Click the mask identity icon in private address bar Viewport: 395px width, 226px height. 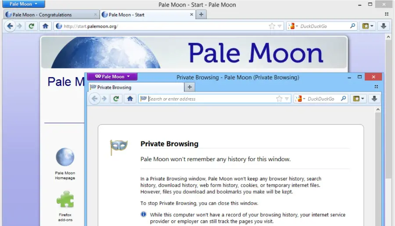144,99
